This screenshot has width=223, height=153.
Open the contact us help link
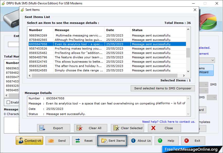pyautogui.click(x=169, y=122)
